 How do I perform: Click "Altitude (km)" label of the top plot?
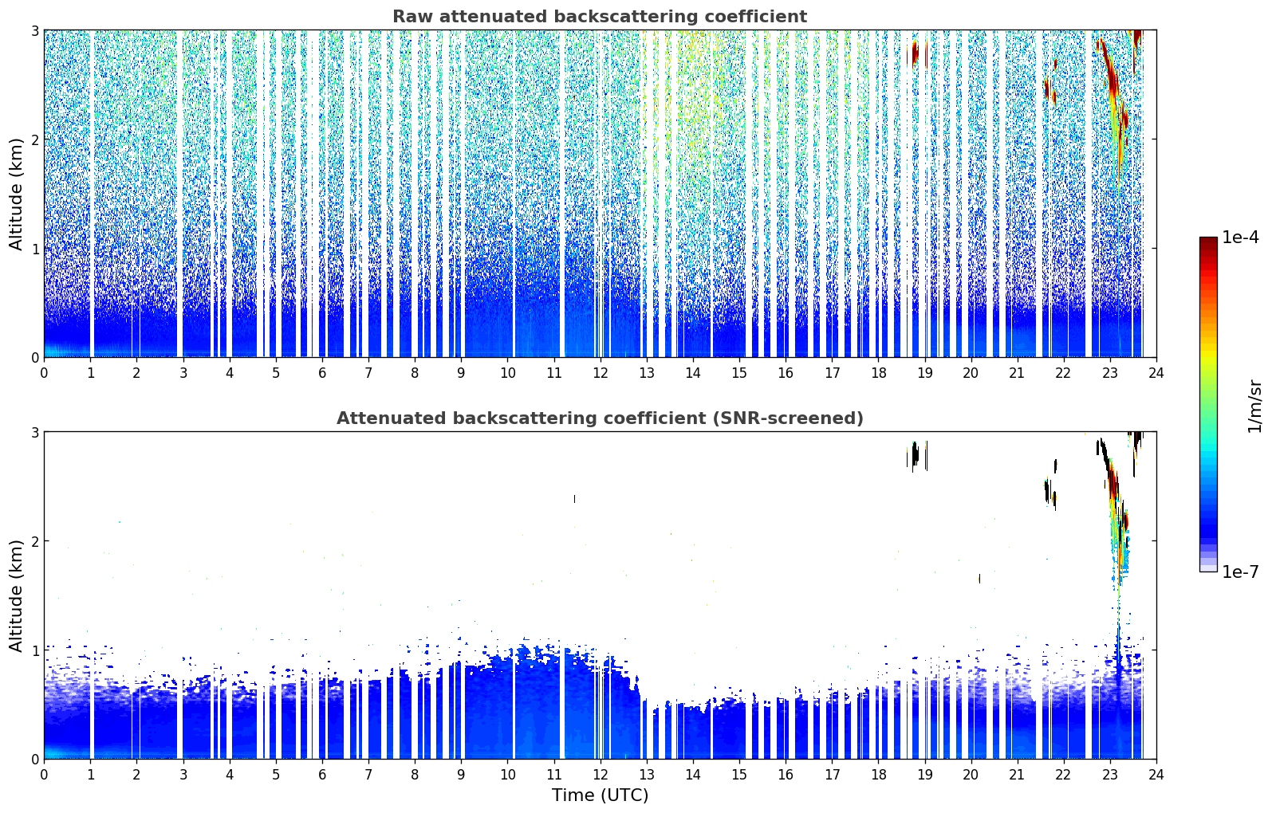point(16,194)
